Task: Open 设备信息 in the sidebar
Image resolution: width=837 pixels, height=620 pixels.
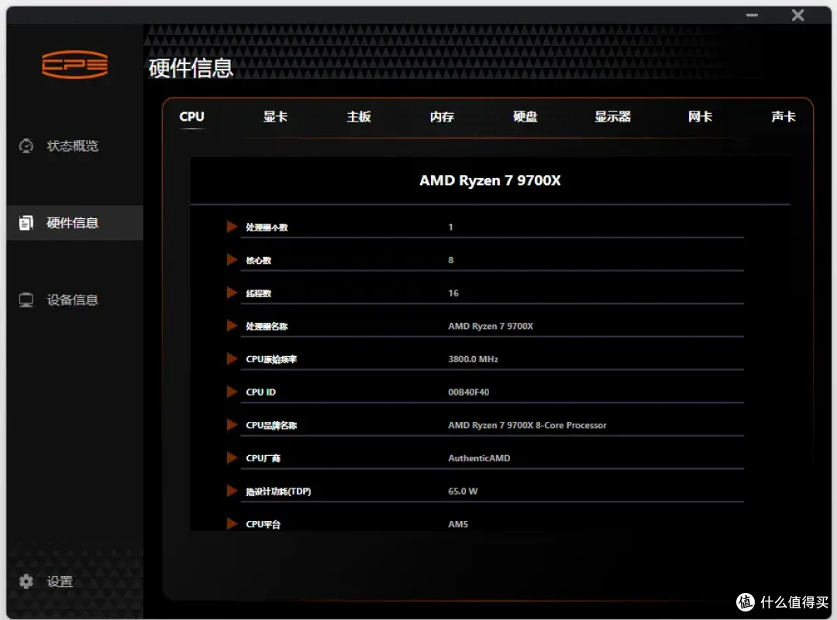Action: pyautogui.click(x=73, y=300)
